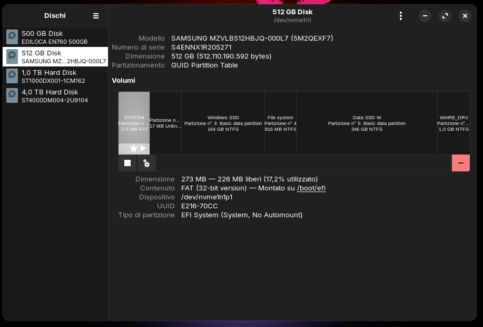This screenshot has height=327, width=483.
Task: Select the WinRE_DRV 1,0 GB partition
Action: click(x=453, y=123)
